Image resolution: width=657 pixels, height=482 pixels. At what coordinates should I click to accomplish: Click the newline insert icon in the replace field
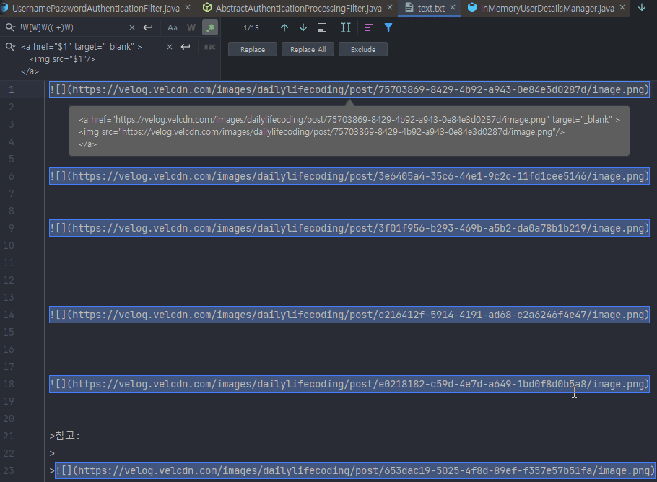coord(186,47)
